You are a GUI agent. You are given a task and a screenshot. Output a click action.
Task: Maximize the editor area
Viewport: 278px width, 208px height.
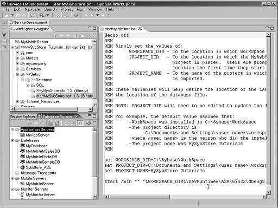pyautogui.click(x=272, y=28)
